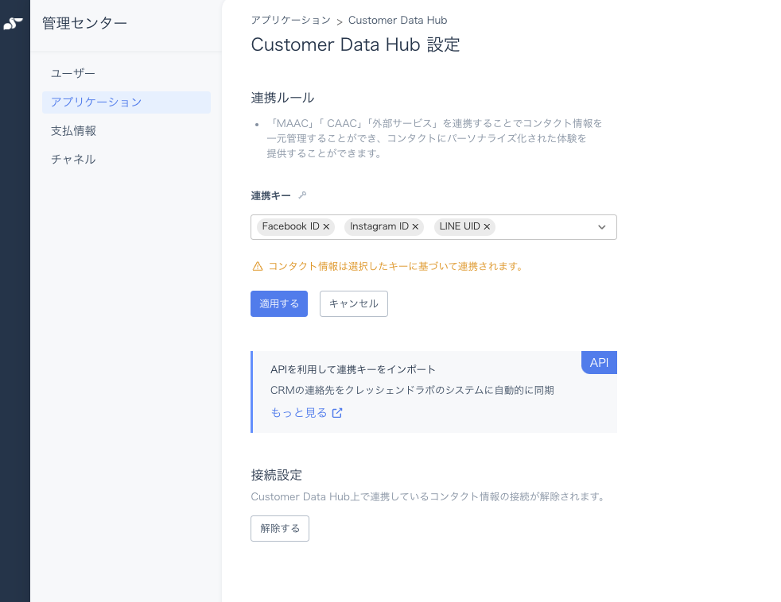Image resolution: width=781 pixels, height=602 pixels.
Task: Click the 解除する button
Action: [280, 529]
